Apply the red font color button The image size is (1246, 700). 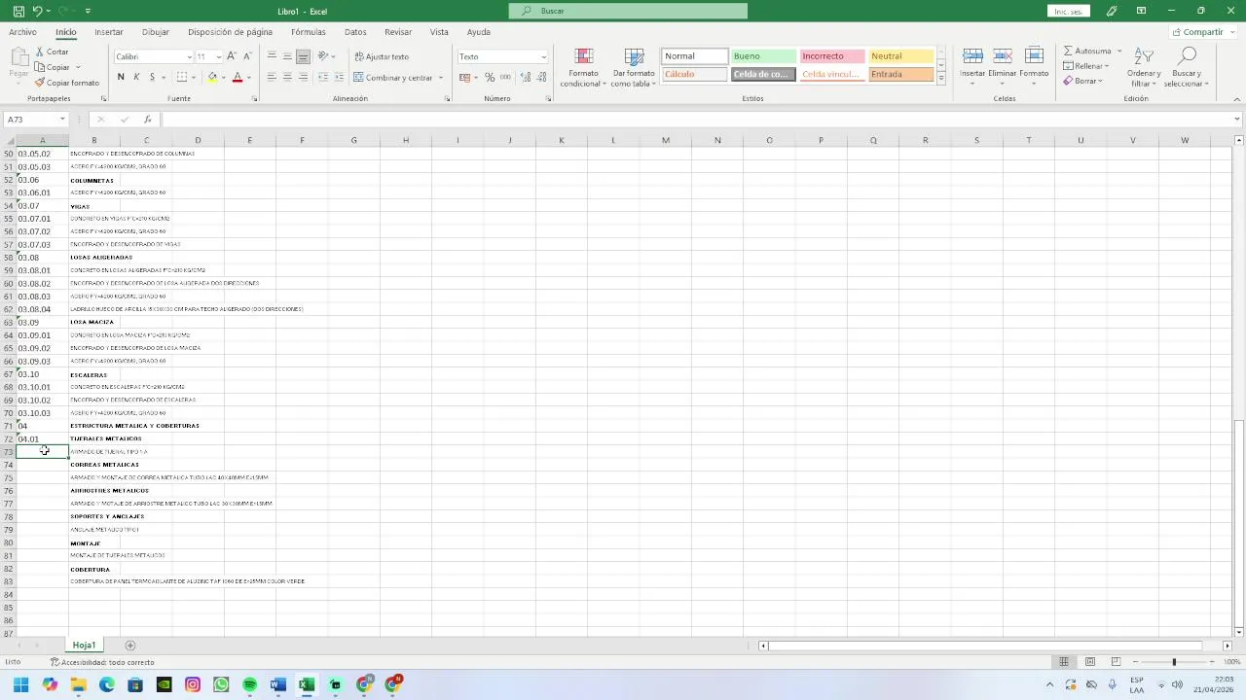coord(237,77)
